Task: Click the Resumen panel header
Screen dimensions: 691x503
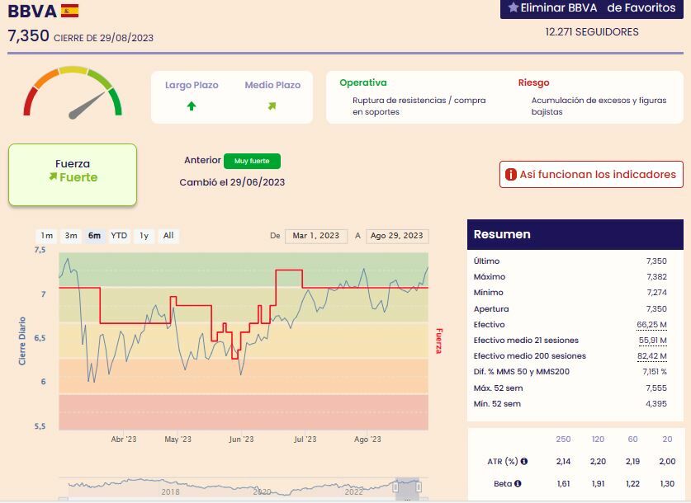Action: [x=575, y=234]
